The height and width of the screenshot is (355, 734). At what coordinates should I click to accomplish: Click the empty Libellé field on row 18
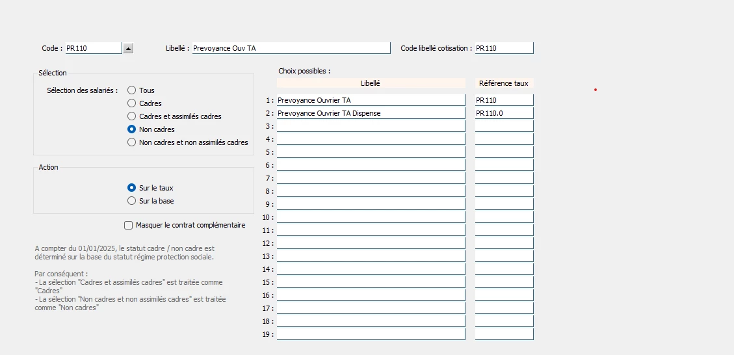(x=371, y=321)
